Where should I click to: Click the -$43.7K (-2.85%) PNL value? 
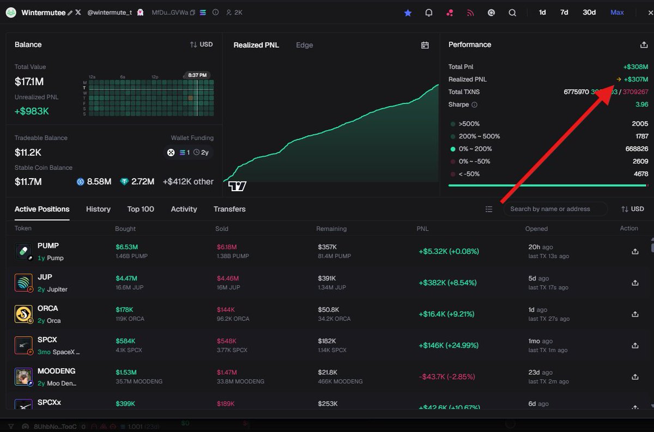coord(446,377)
